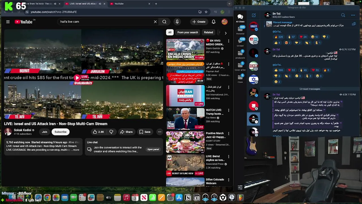Click the YouTube Create button
This screenshot has width=362, height=204.
[x=199, y=22]
